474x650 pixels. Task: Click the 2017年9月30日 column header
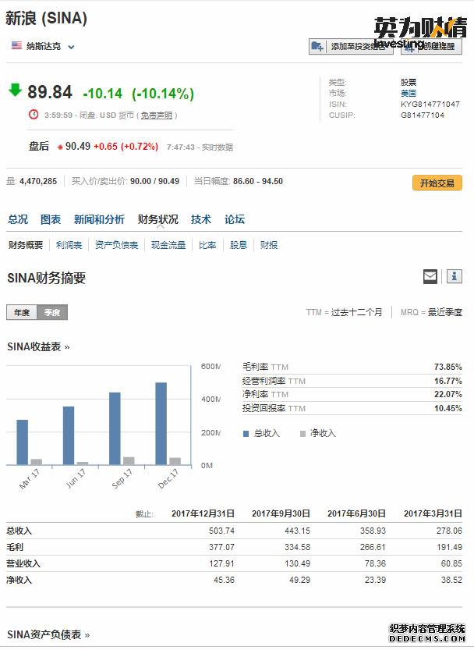coord(281,513)
